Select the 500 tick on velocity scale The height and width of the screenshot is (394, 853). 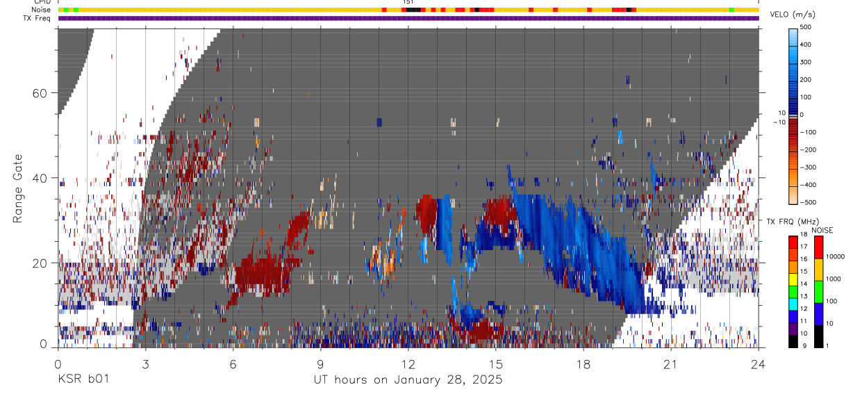click(807, 27)
